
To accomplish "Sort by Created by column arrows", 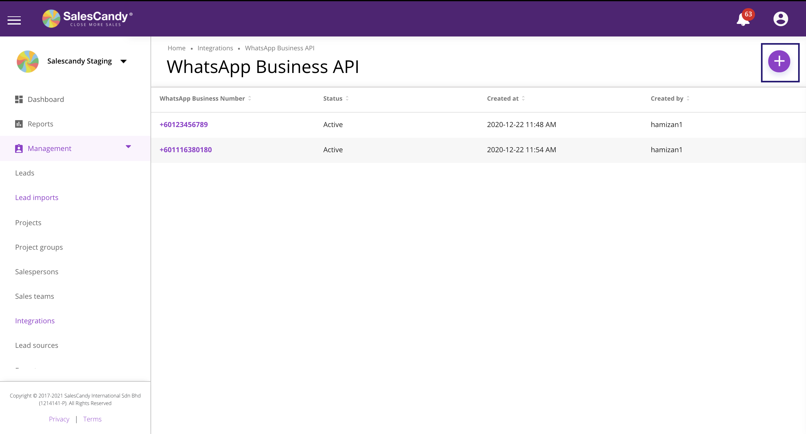I will (x=688, y=98).
